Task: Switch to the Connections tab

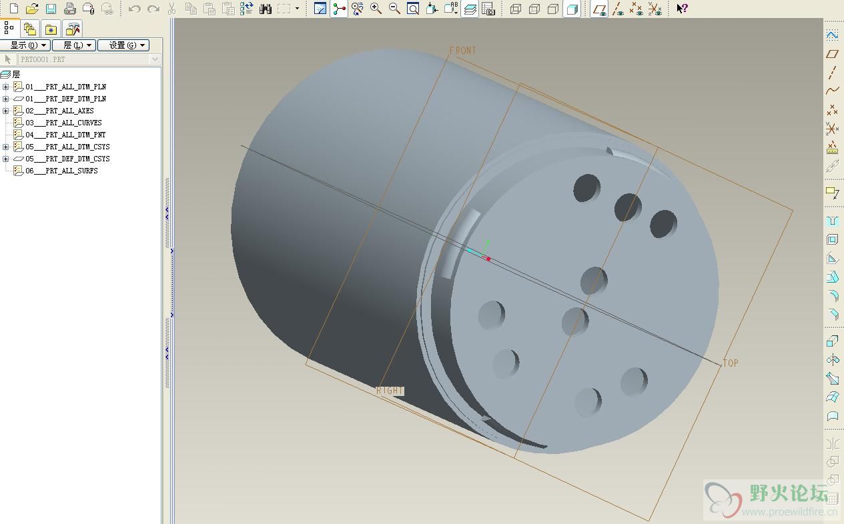Action: tap(73, 29)
